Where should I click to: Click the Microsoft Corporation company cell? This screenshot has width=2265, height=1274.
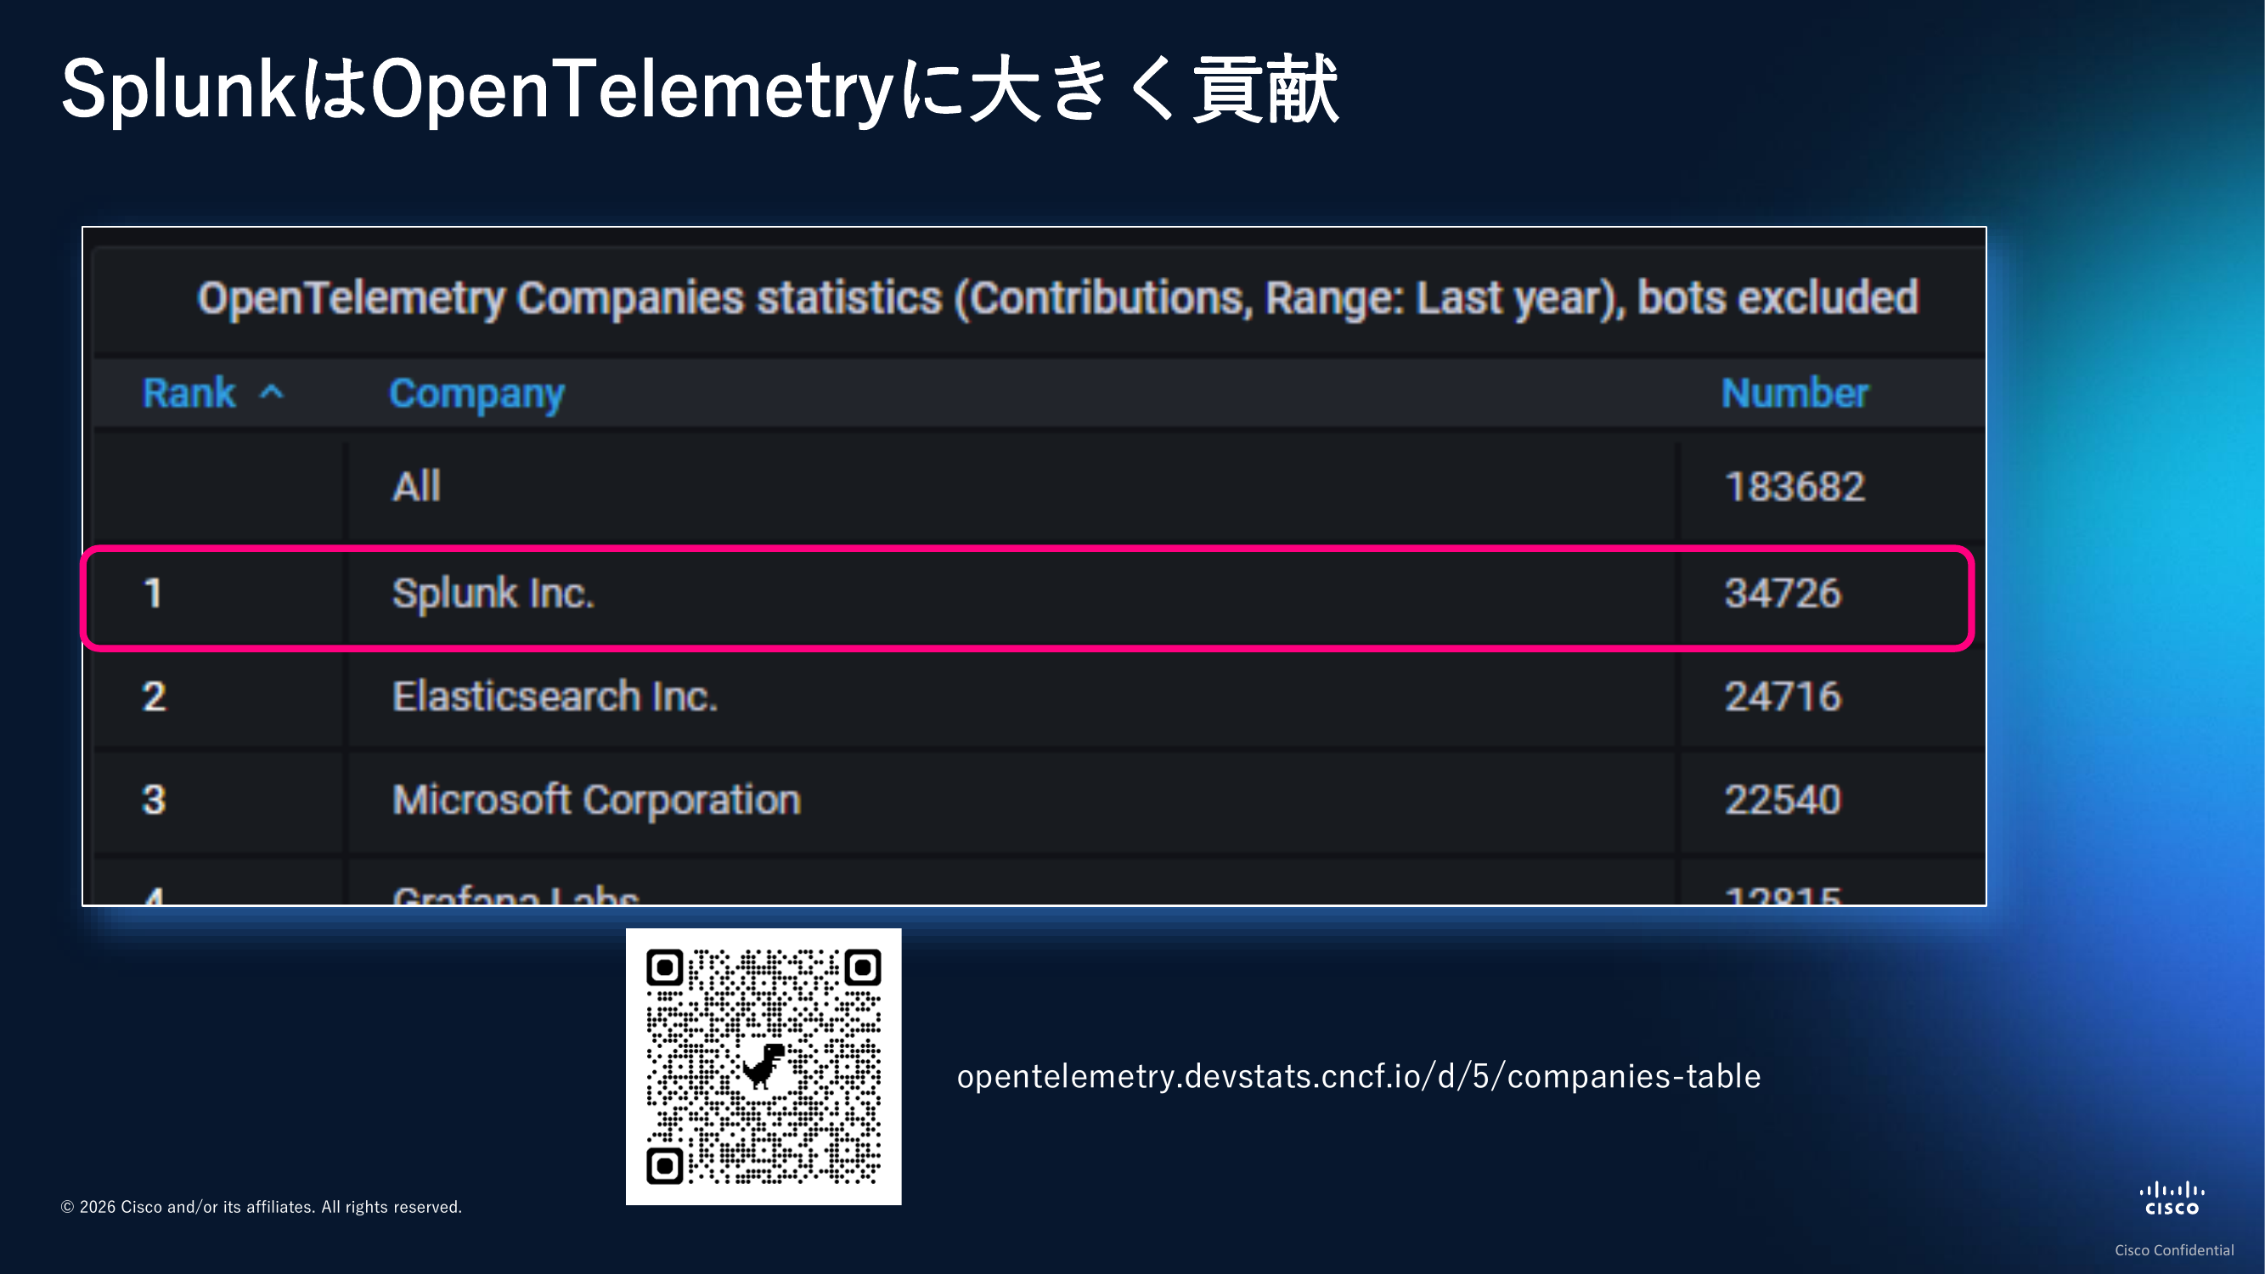click(596, 800)
